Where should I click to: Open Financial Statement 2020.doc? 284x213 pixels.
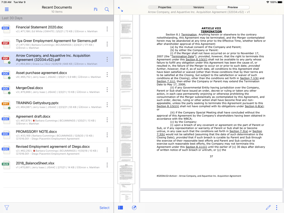pos(57,29)
